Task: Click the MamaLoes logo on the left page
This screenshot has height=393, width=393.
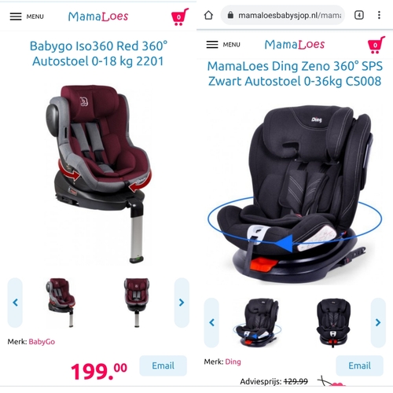Action: pos(98,17)
